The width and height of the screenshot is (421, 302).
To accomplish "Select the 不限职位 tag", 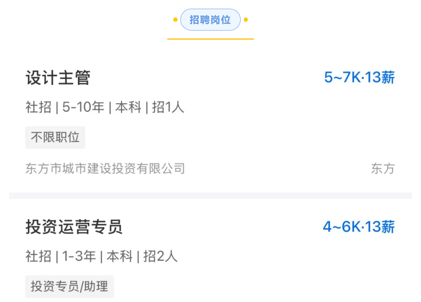I will [x=55, y=138].
